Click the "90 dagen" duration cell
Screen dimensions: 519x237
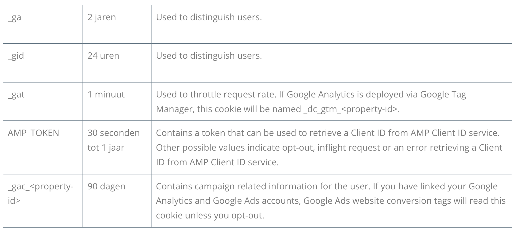(106, 187)
